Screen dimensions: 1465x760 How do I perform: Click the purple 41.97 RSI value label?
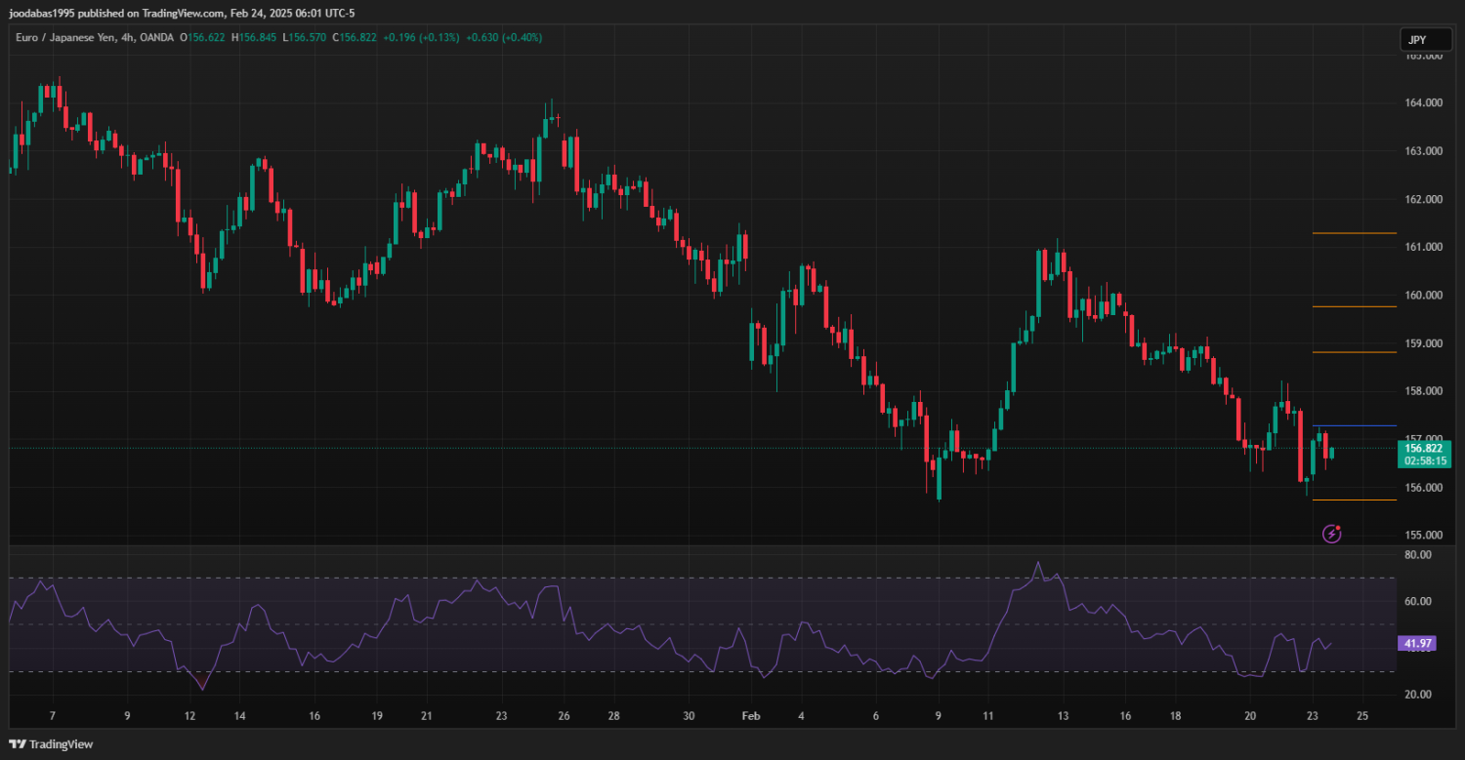coord(1417,644)
